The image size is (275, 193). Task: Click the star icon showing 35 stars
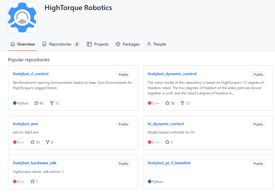point(33,142)
